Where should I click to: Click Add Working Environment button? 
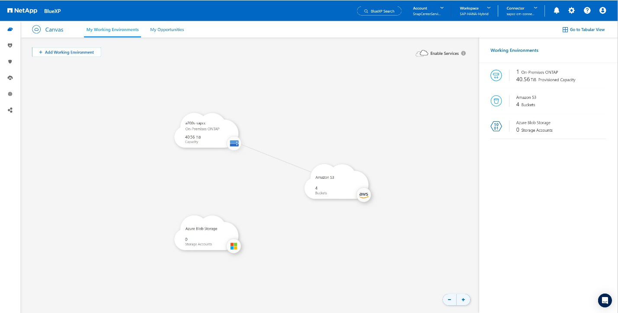[x=66, y=52]
